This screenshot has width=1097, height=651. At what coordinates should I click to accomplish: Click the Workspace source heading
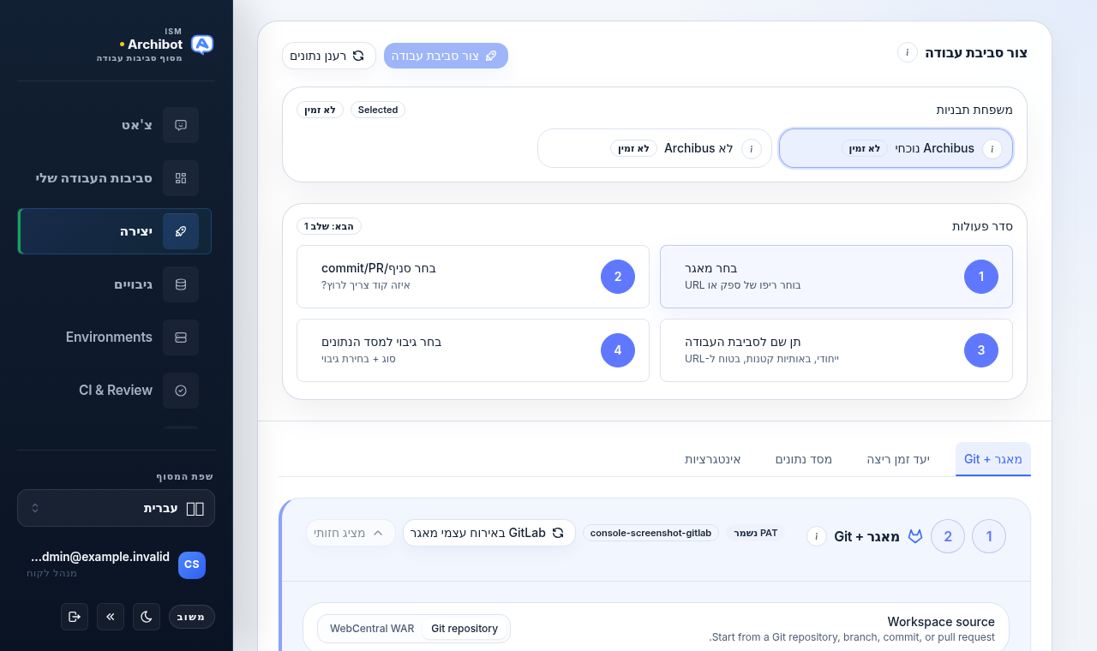pos(941,622)
